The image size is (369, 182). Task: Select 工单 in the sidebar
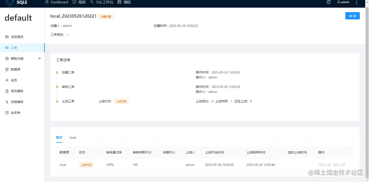(x=22, y=48)
